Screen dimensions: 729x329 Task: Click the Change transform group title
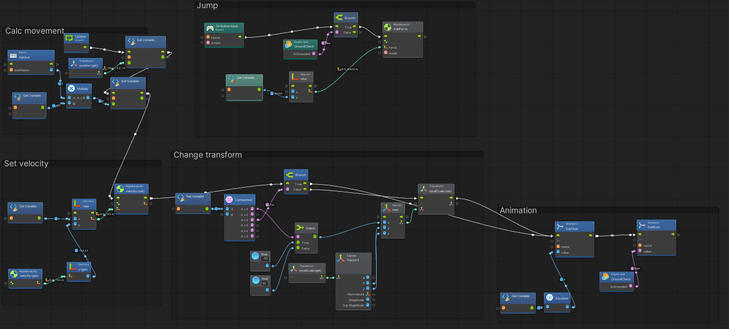coord(207,155)
